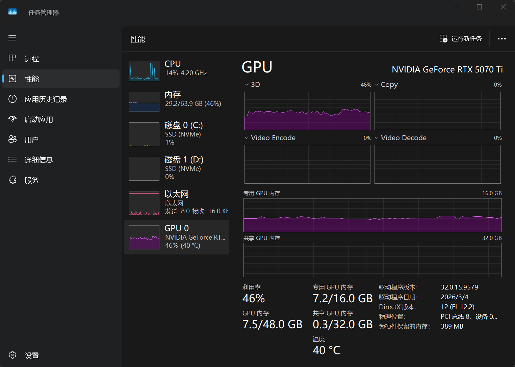Toggle the hamburger navigation menu

[12, 38]
